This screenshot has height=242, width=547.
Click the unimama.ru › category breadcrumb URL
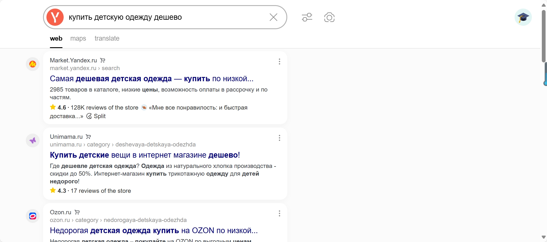pyautogui.click(x=123, y=144)
